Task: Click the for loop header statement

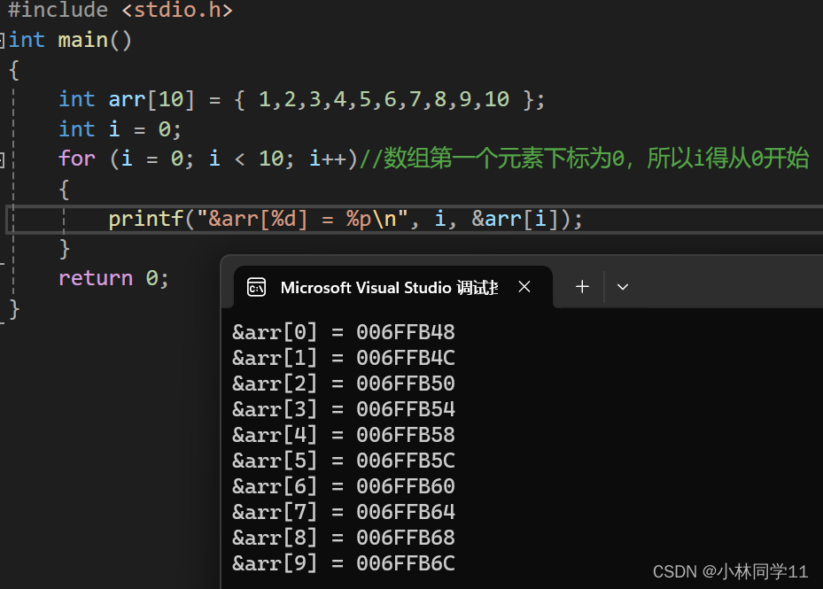Action: pyautogui.click(x=208, y=159)
